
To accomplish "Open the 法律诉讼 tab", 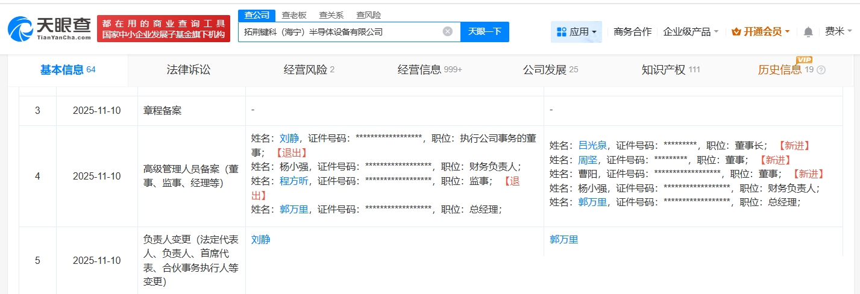I will point(189,70).
